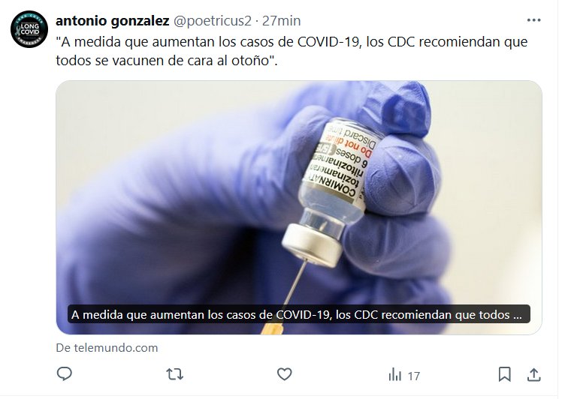565x399 pixels.
Task: Click the second line of the tweet text
Action: point(167,61)
